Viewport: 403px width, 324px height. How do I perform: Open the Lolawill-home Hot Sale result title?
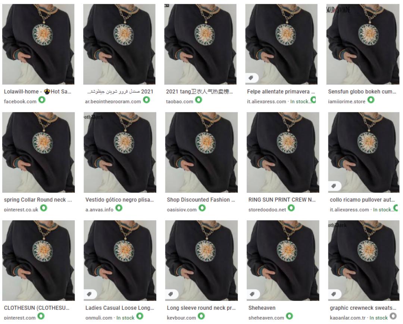38,92
